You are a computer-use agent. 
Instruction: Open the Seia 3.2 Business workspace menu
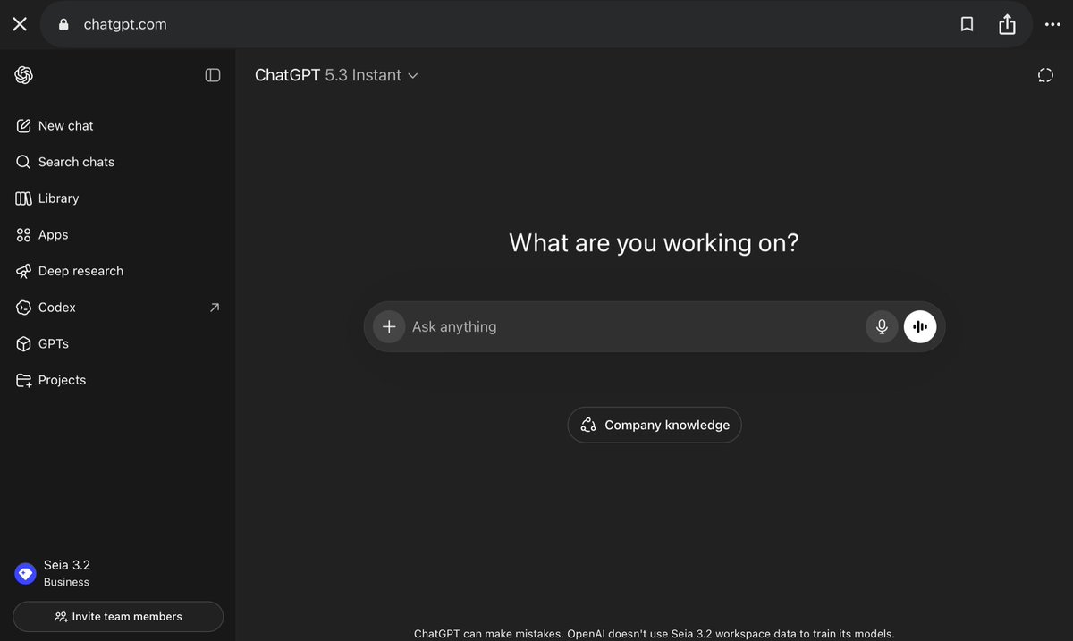[117, 573]
